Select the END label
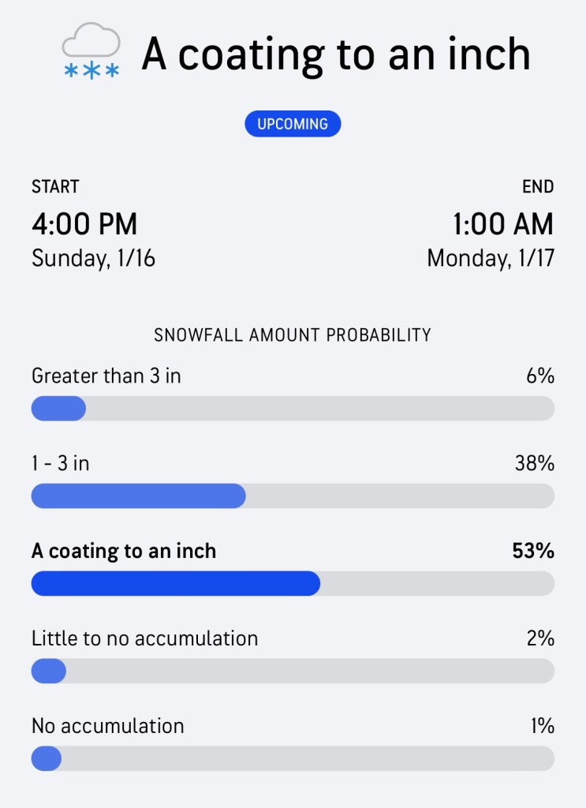 click(x=538, y=187)
